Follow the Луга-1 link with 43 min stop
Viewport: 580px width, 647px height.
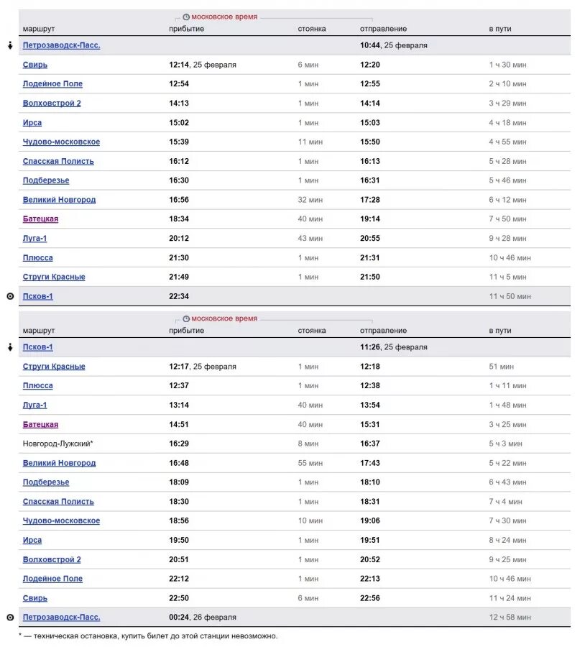click(34, 238)
